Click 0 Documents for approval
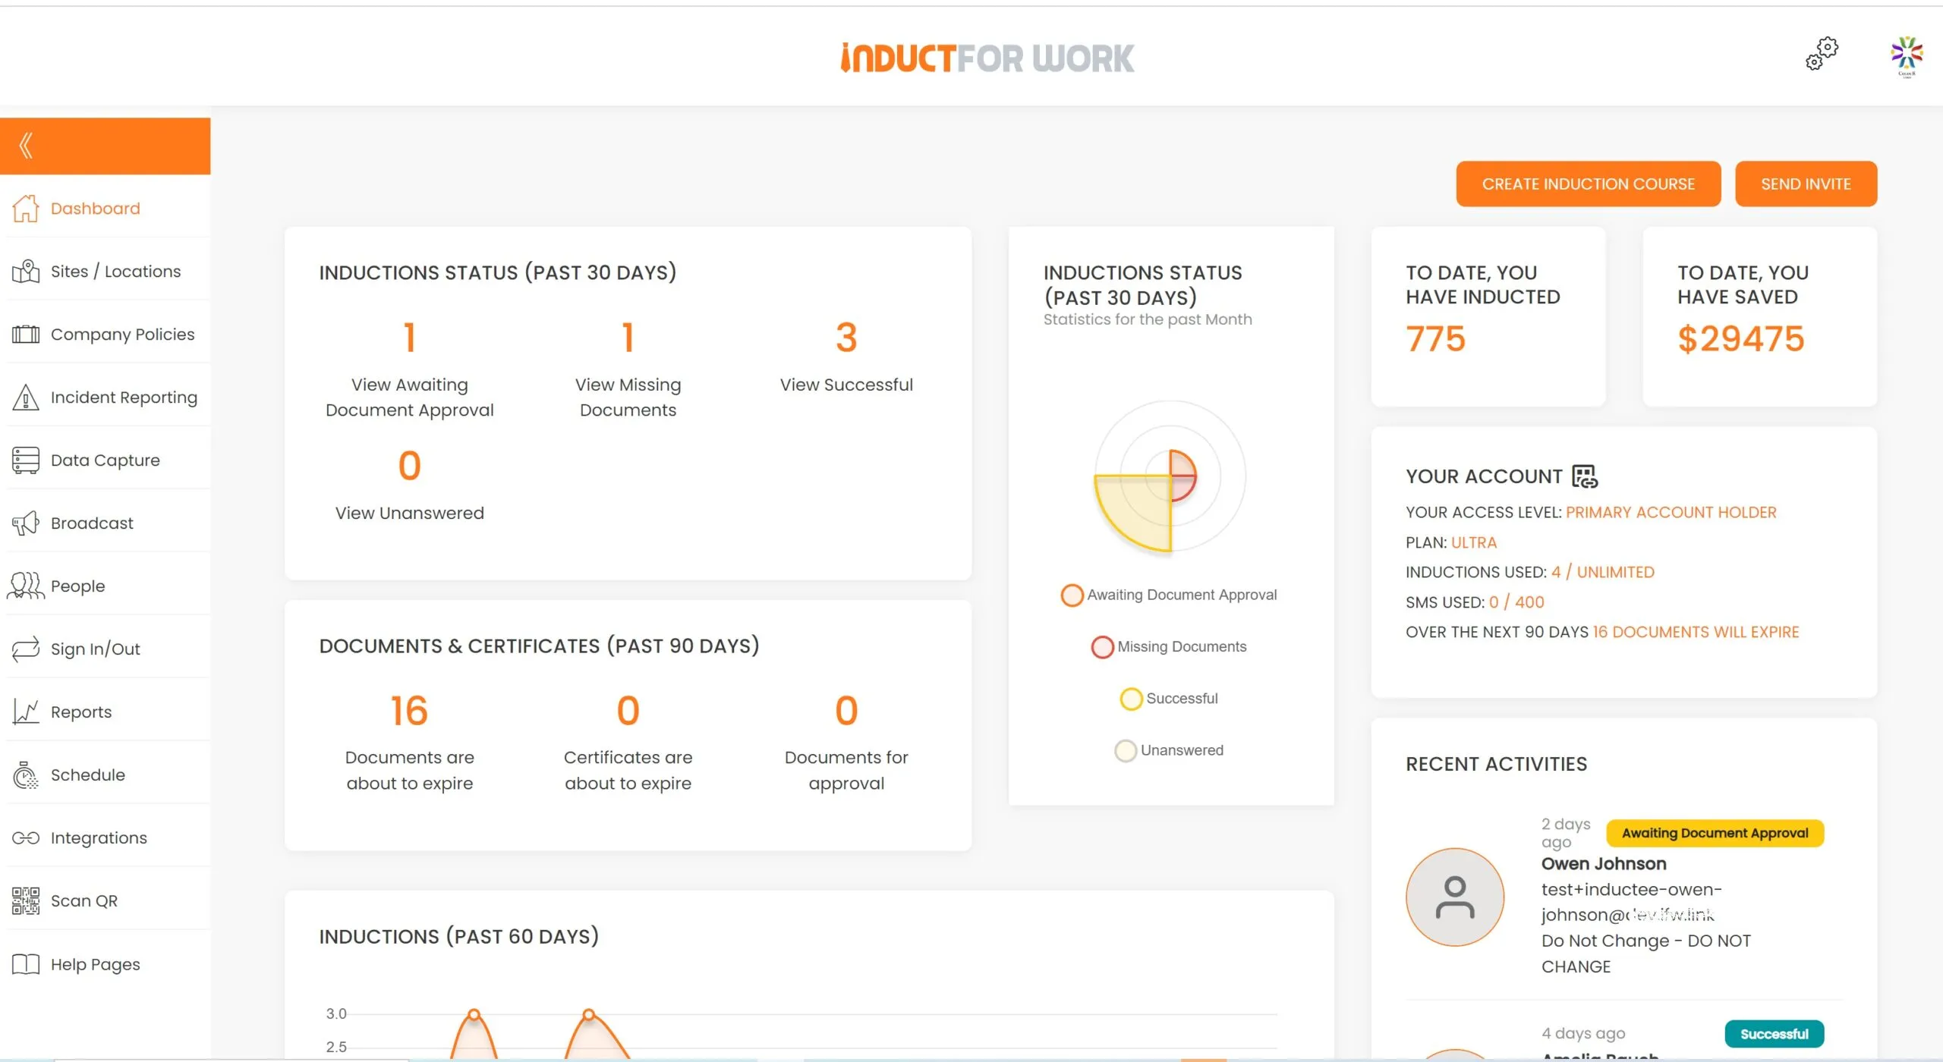Screen dimensions: 1943x1062 (846, 743)
